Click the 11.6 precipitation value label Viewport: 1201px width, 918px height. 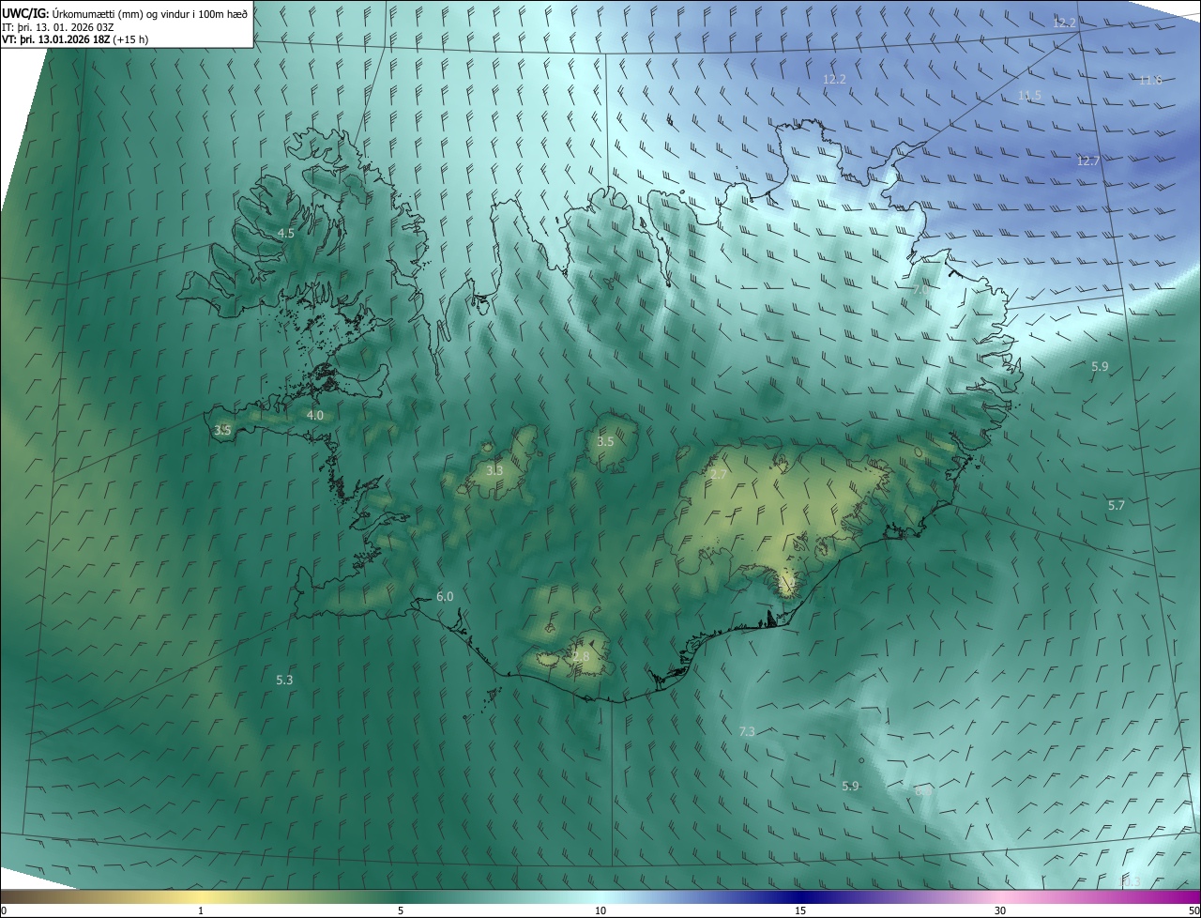[1150, 81]
